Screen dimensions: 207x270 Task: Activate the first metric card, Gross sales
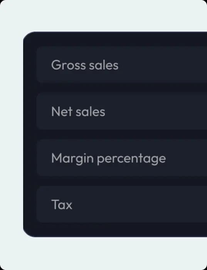(122, 65)
